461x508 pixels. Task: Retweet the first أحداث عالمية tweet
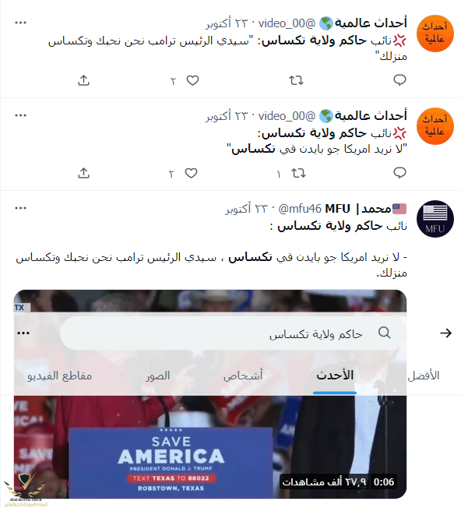pyautogui.click(x=296, y=80)
